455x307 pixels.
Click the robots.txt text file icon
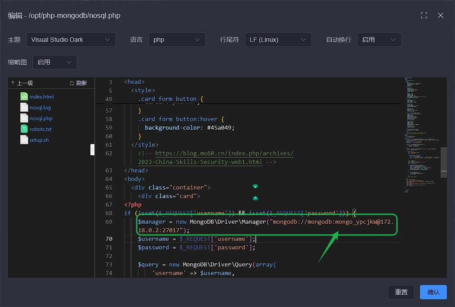click(24, 129)
